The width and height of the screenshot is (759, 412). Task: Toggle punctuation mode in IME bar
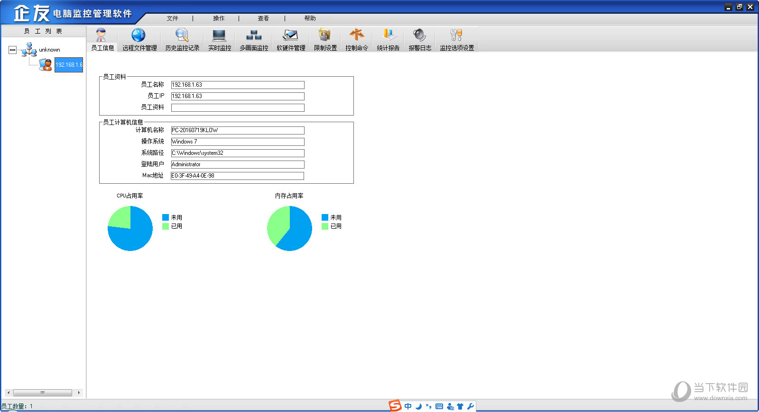point(428,406)
